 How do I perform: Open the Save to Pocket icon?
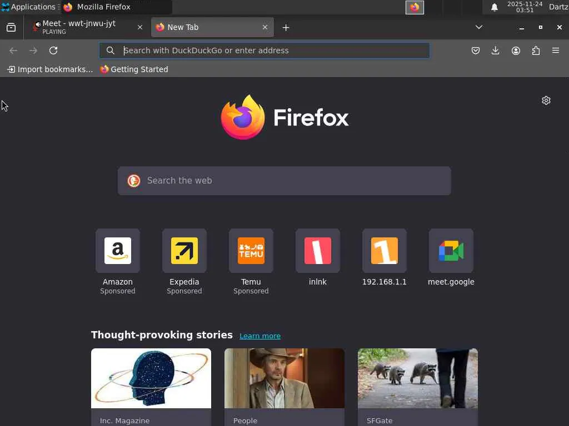pyautogui.click(x=476, y=50)
